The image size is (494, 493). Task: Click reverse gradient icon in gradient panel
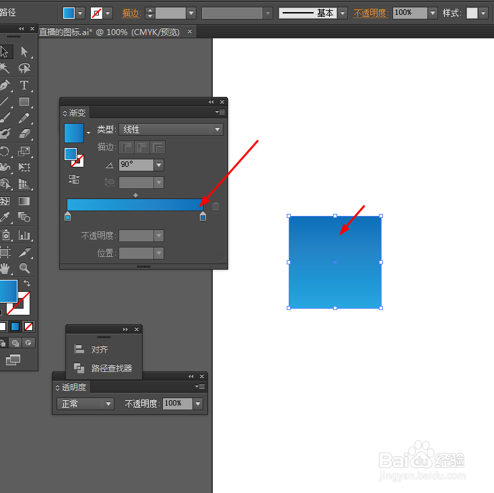pos(74,179)
